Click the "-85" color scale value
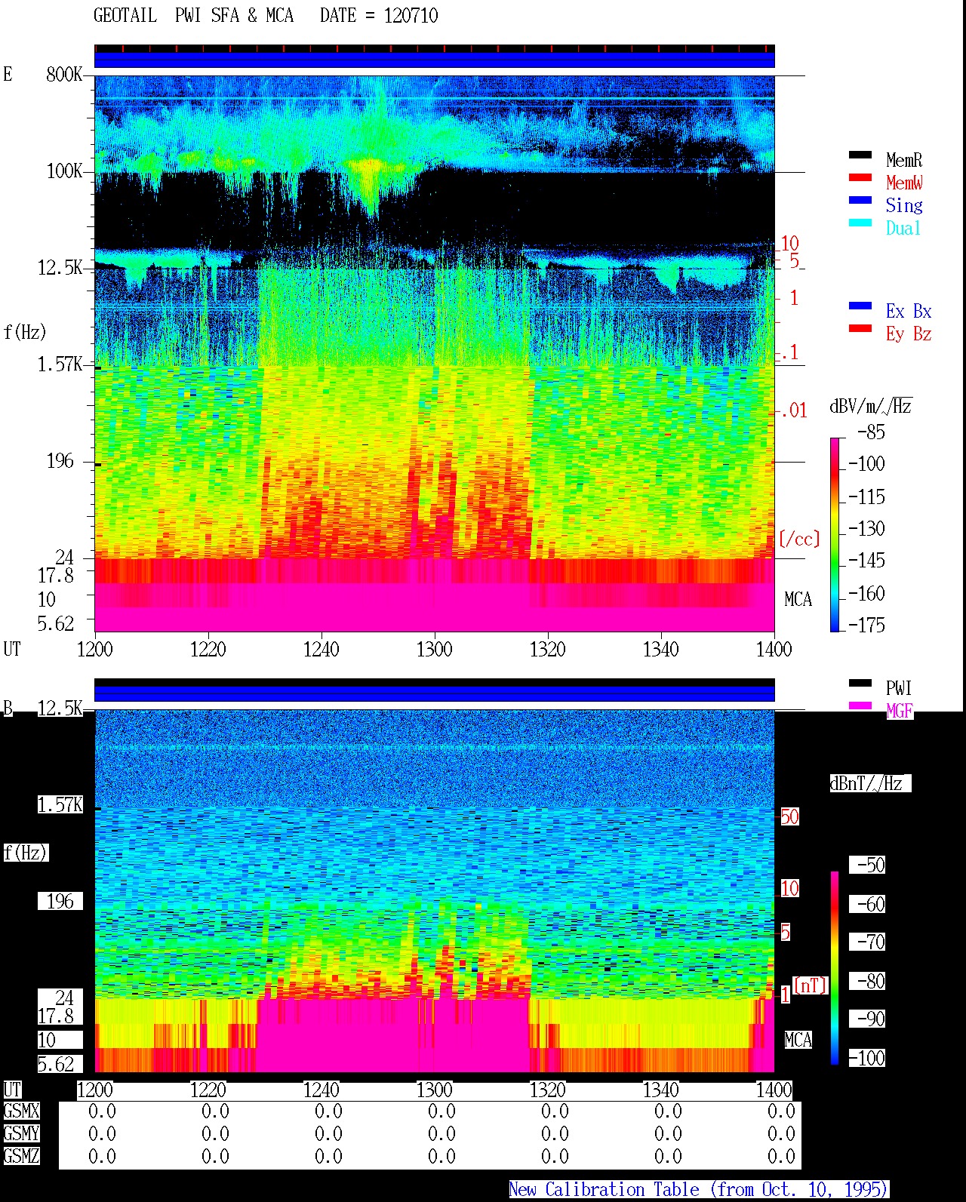The height and width of the screenshot is (1202, 966). 871,432
